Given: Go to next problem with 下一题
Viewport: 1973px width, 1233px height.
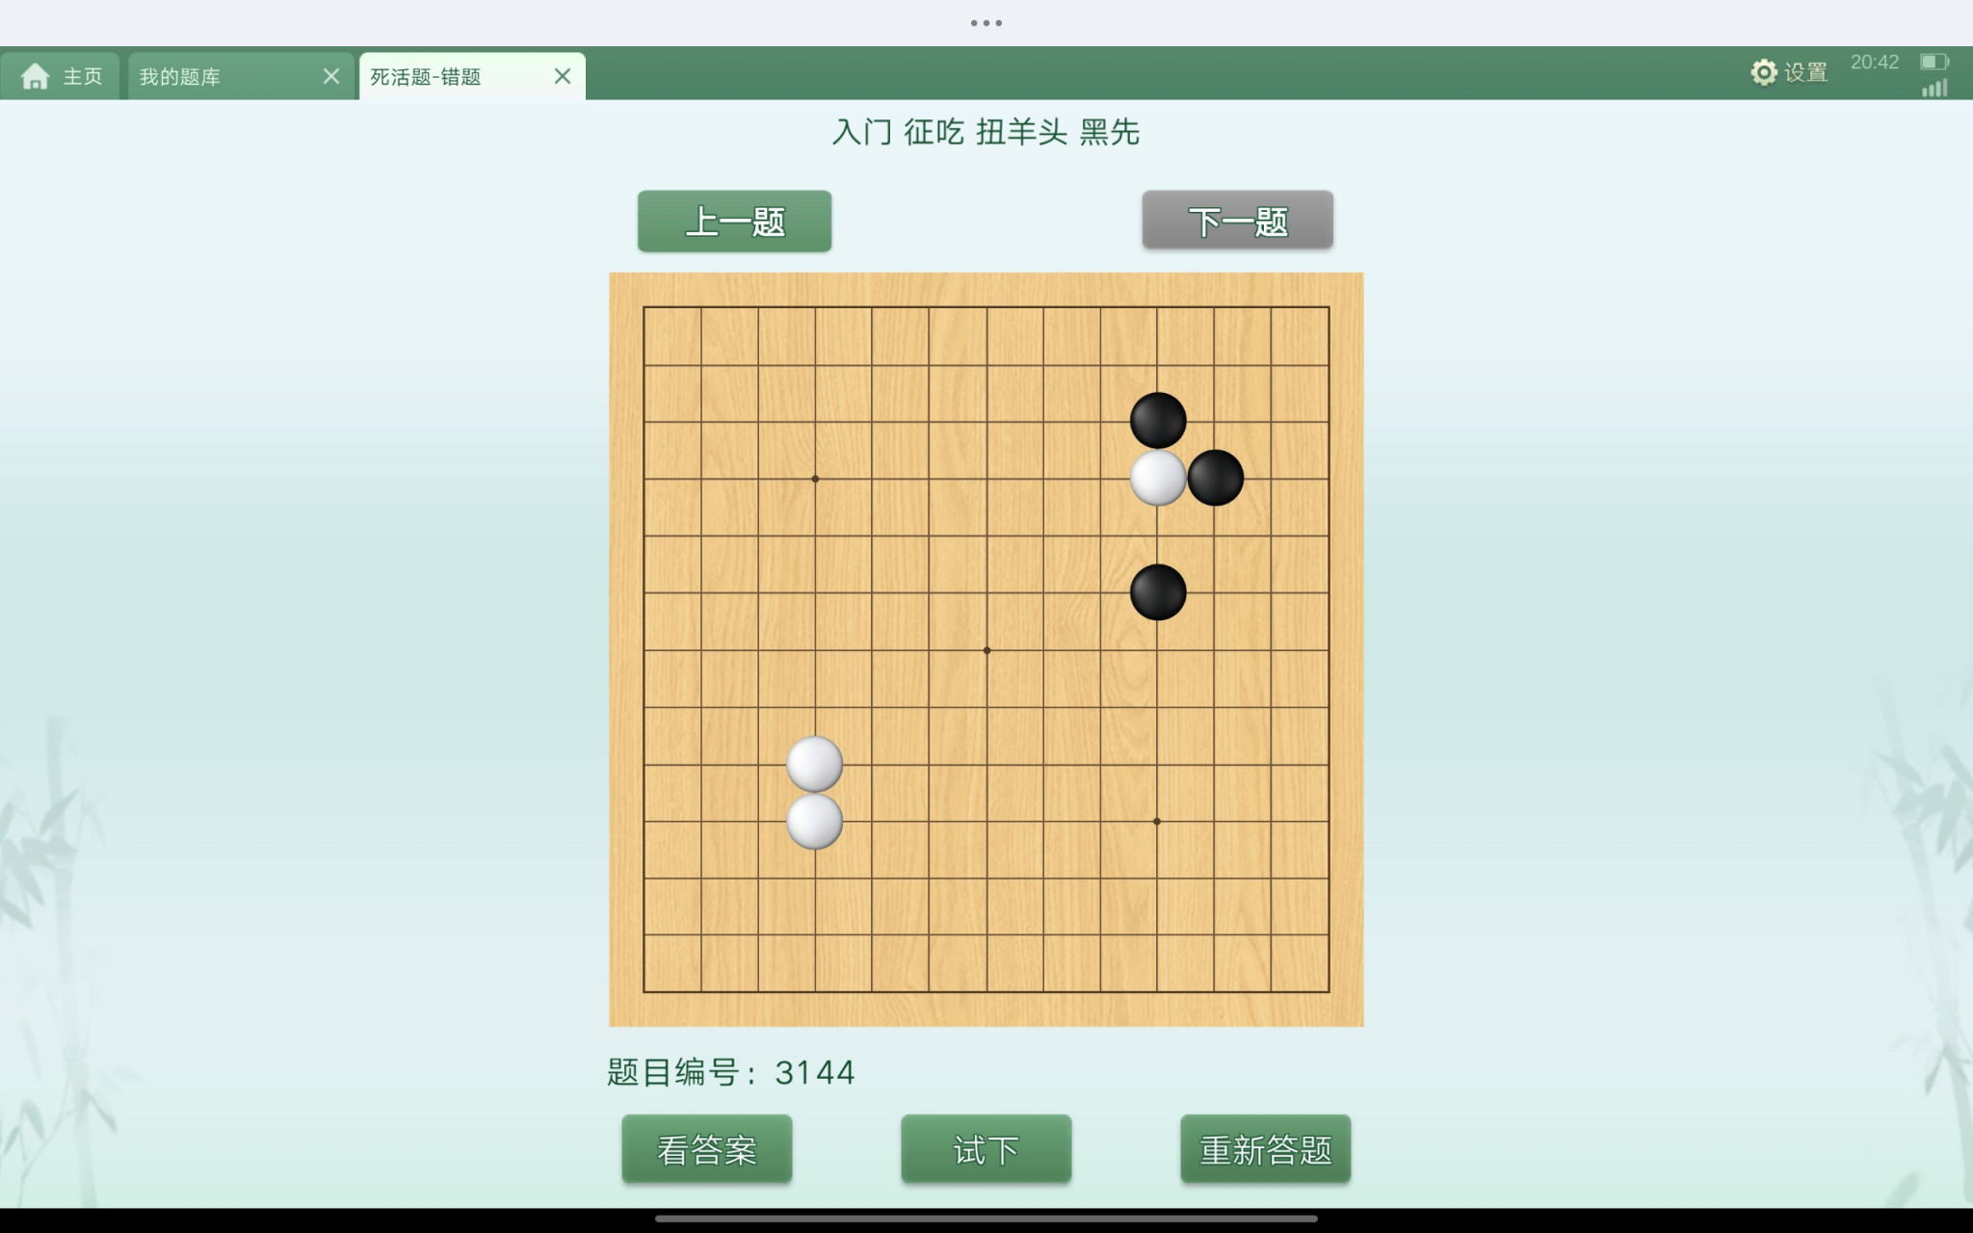Looking at the screenshot, I should pos(1237,222).
